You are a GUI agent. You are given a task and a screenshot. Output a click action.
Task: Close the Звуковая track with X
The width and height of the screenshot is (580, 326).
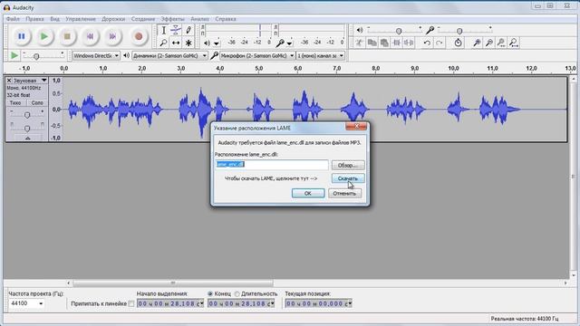9,81
